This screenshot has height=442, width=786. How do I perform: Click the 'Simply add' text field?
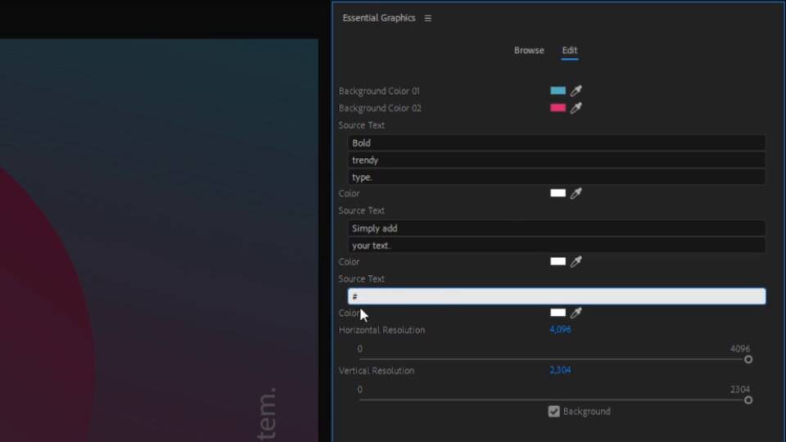pyautogui.click(x=557, y=228)
